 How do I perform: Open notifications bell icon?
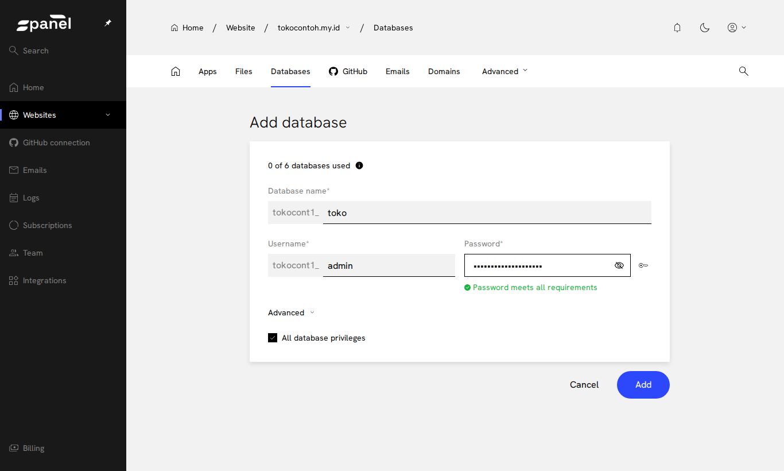tap(677, 28)
